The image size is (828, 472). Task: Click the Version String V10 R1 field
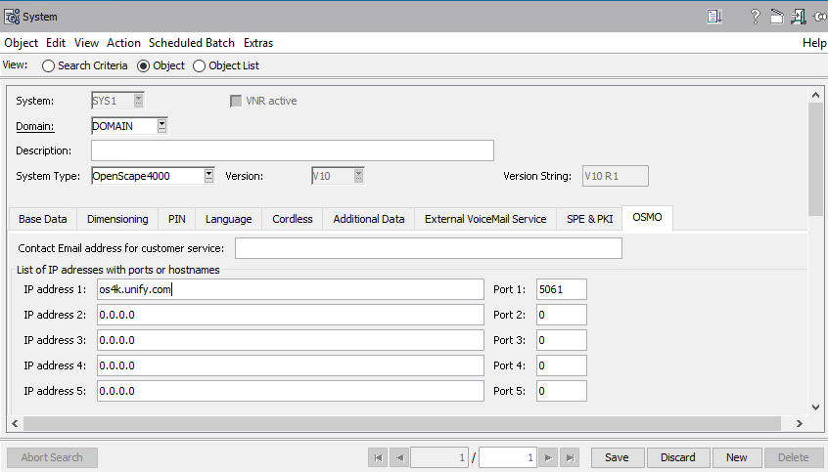pos(616,176)
